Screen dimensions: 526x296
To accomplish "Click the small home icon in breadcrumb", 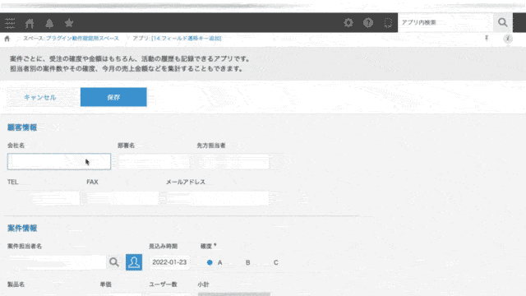I will (x=7, y=39).
